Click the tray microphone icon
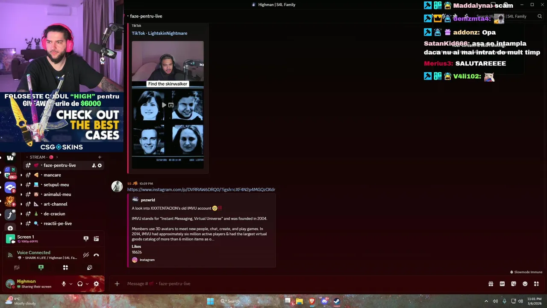This screenshot has height=308, width=547. [504, 301]
